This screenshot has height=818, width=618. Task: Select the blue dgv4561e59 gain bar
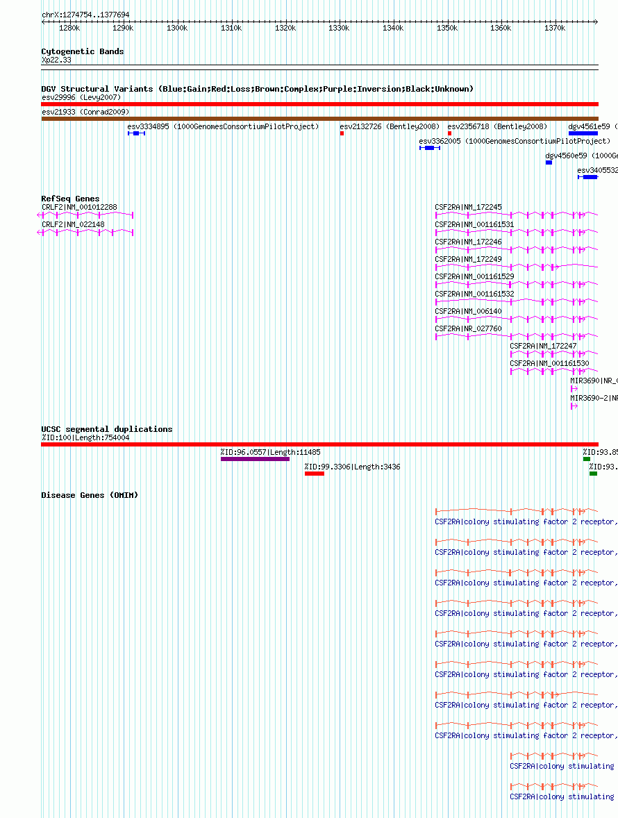[x=583, y=133]
